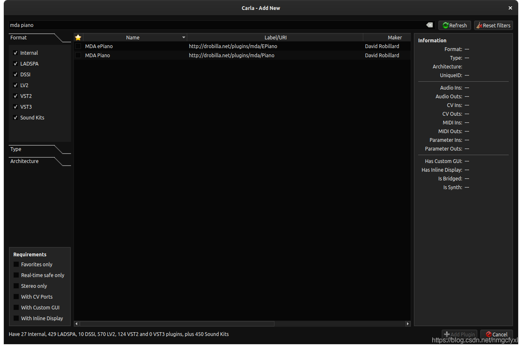Uncheck the Sound Kits checkbox
The image size is (522, 348).
click(15, 118)
